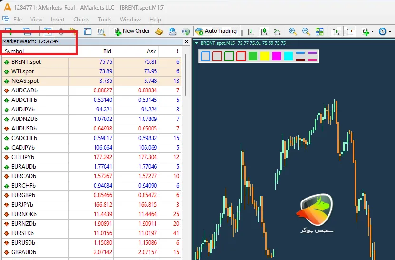
Task: Pick the solid green color swatch
Action: [253, 56]
